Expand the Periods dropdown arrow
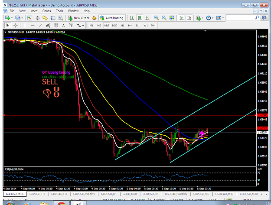Image resolution: width=271 pixels, height=205 pixels. (x=213, y=18)
